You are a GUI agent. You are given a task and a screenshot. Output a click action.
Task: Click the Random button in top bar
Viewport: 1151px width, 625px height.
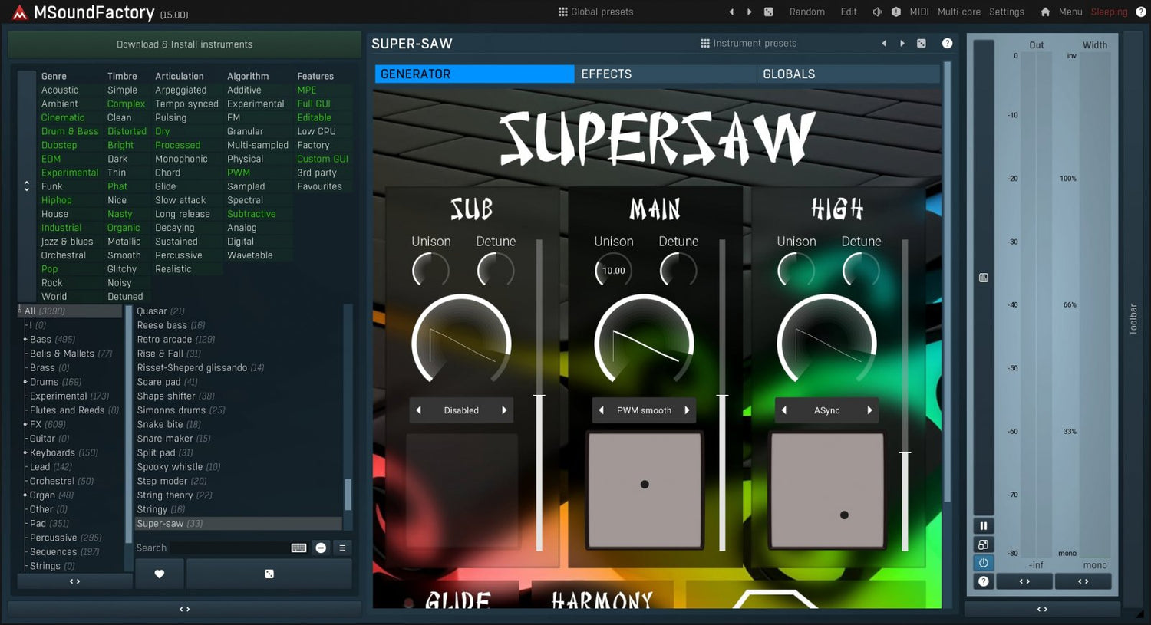tap(806, 12)
